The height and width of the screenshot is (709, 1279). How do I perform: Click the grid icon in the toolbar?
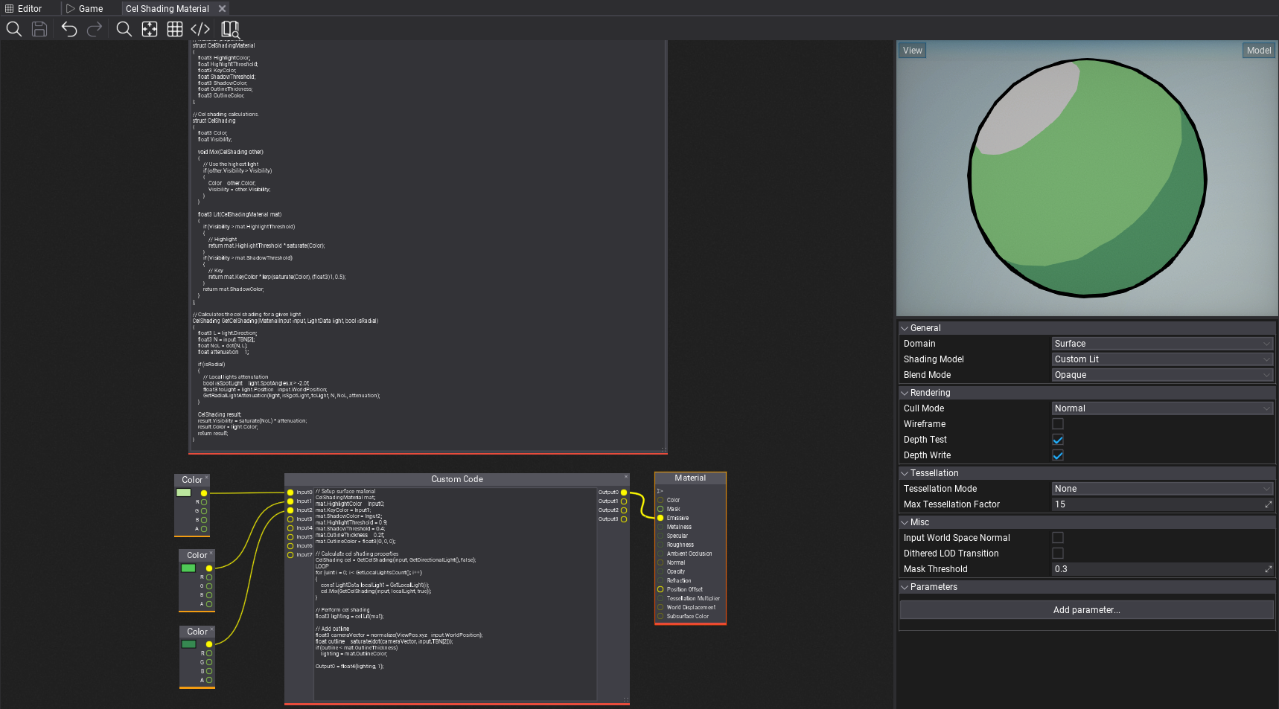pyautogui.click(x=175, y=29)
